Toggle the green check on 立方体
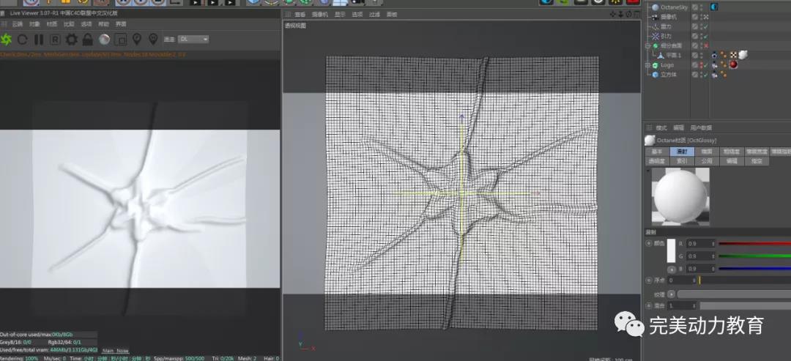Screen dimensions: 791x361 [x=705, y=74]
